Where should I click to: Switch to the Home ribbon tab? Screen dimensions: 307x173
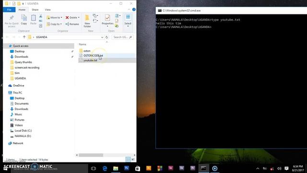[22, 10]
